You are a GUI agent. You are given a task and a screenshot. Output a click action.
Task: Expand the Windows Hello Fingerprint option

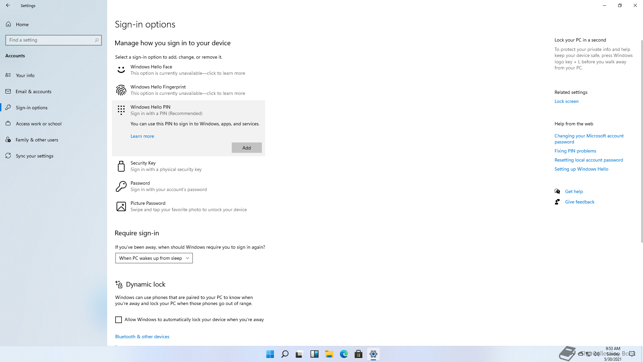click(x=189, y=90)
